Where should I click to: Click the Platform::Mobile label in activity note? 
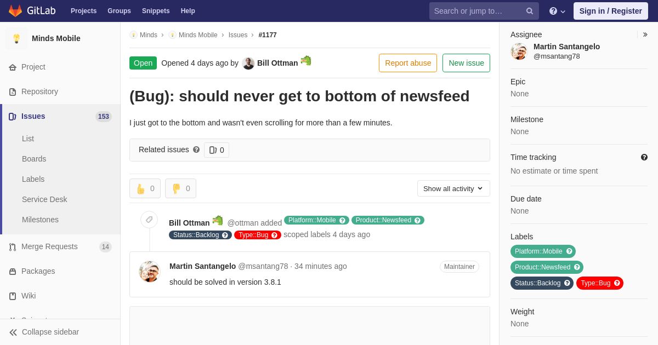[316, 220]
